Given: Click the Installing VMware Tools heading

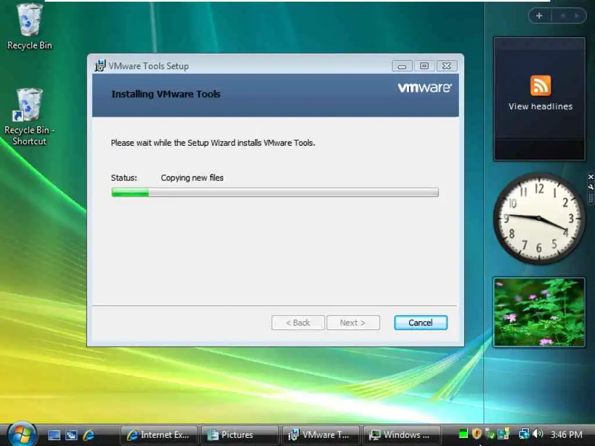Looking at the screenshot, I should [x=166, y=94].
